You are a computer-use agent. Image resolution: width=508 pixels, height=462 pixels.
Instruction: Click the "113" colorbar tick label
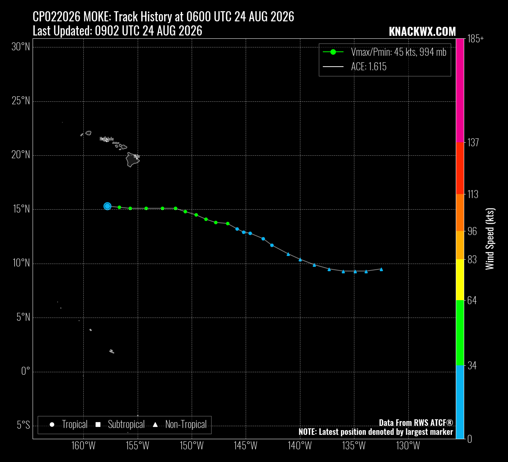click(473, 195)
